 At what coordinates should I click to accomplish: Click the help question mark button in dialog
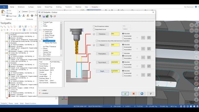pyautogui.click(x=150, y=94)
